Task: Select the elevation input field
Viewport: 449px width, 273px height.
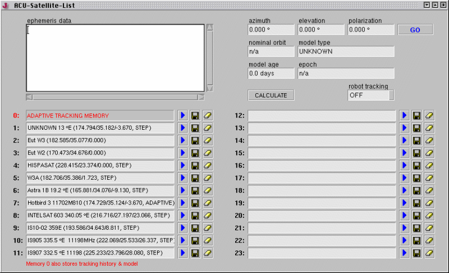Action: pyautogui.click(x=320, y=30)
